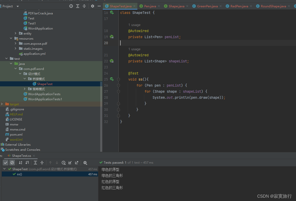Sort test results by duration
Screen dimensions: 296x201
tap(27, 163)
